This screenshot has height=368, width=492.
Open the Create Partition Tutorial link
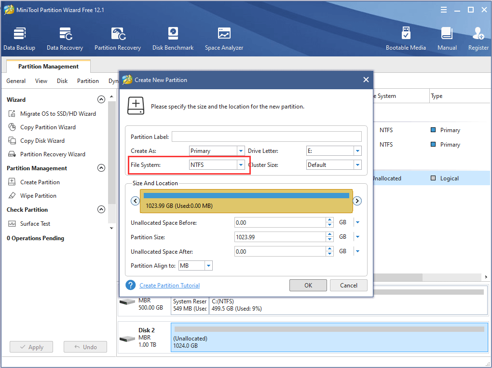click(x=169, y=285)
